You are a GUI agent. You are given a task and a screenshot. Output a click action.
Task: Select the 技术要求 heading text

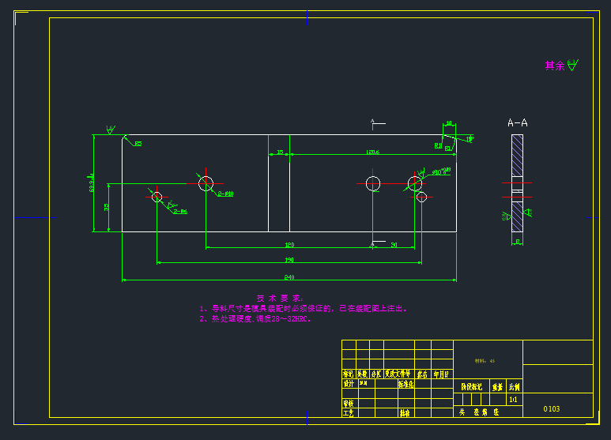279,299
